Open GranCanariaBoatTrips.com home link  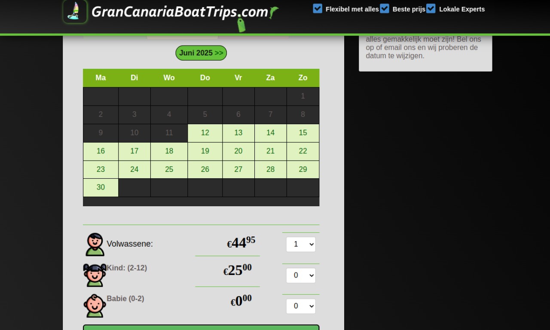click(180, 12)
